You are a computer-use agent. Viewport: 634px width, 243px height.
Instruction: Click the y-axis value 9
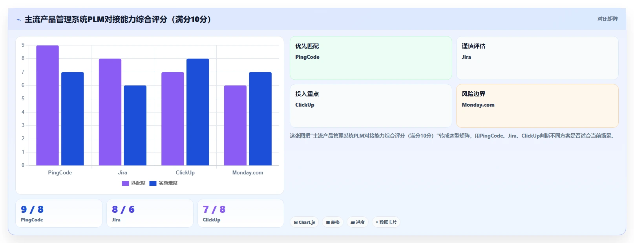point(23,45)
